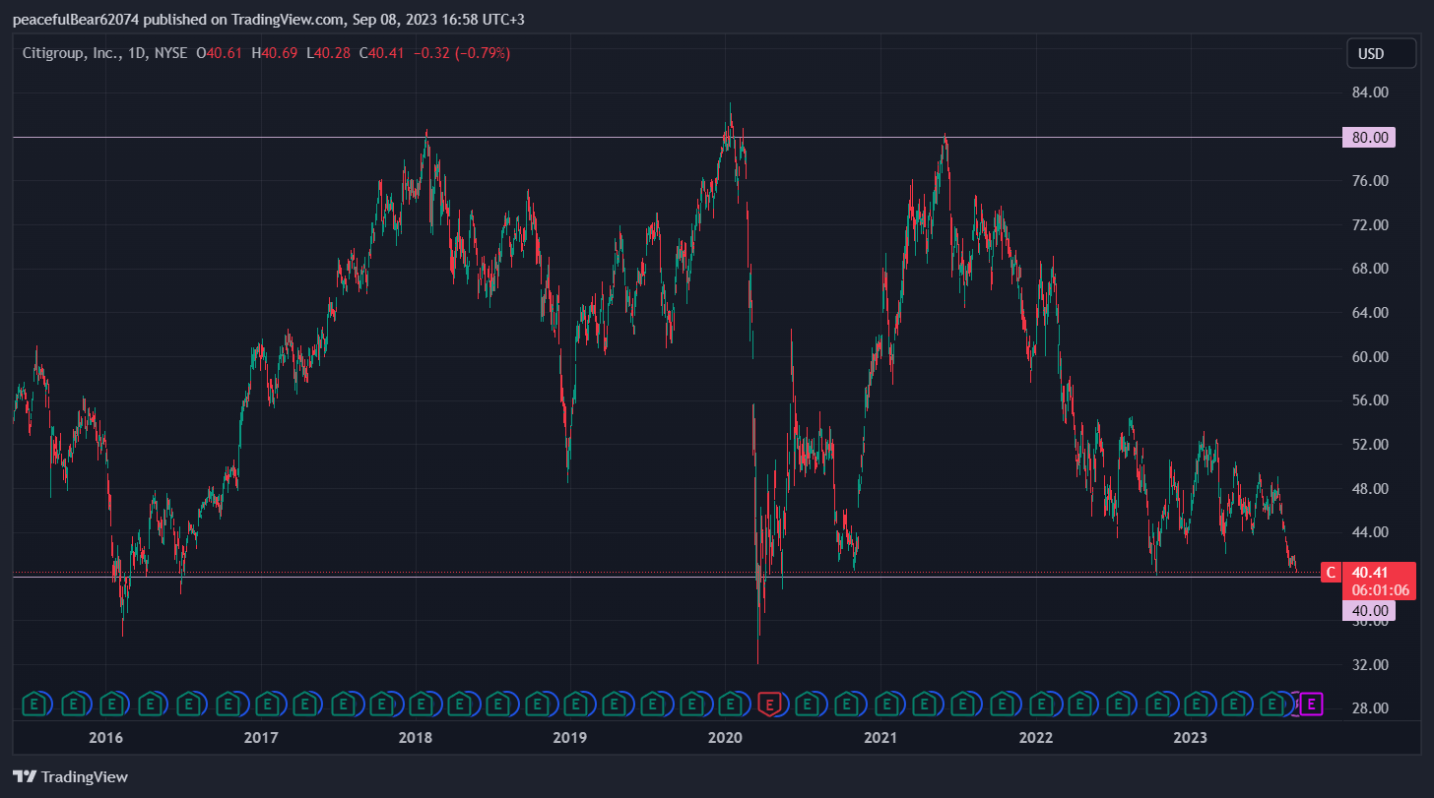The width and height of the screenshot is (1434, 798).
Task: Click the magenta upcoming earnings marker
Action: pos(1311,704)
